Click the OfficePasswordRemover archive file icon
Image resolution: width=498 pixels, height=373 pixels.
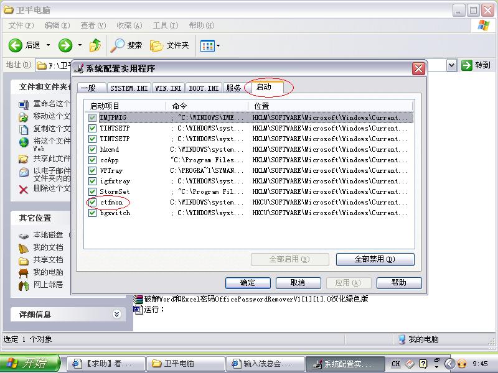click(138, 299)
